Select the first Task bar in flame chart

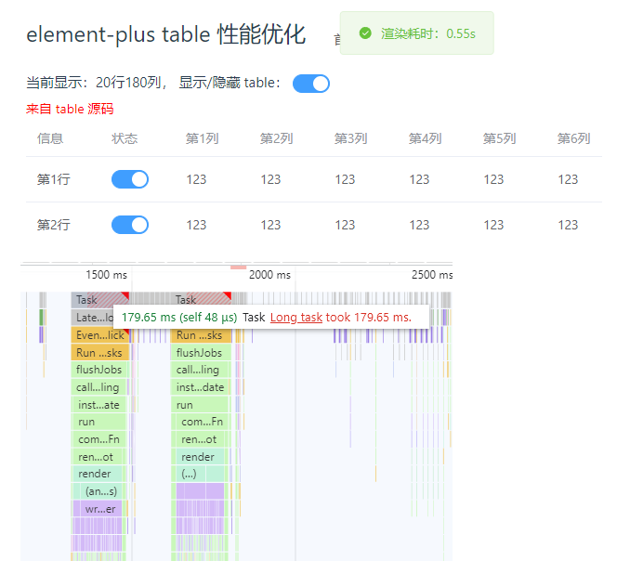pyautogui.click(x=100, y=300)
